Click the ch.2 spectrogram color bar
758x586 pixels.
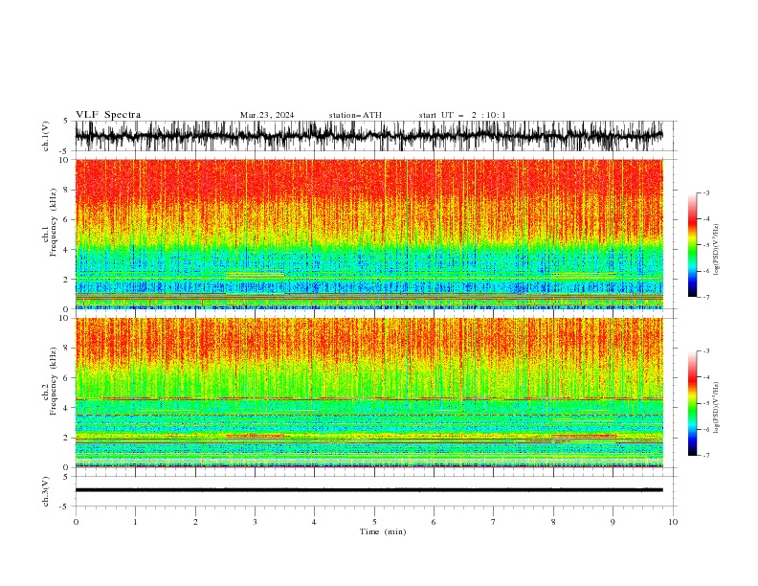coord(692,403)
